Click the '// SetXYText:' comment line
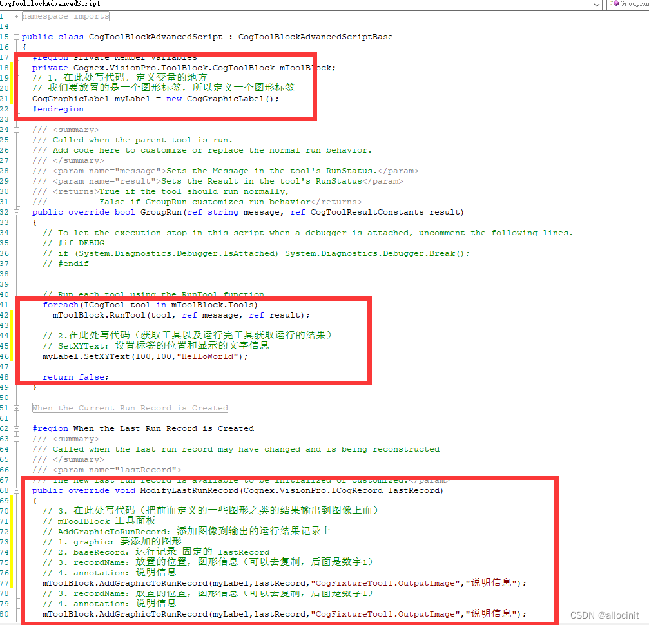Screen dimensions: 649x625 [155, 345]
